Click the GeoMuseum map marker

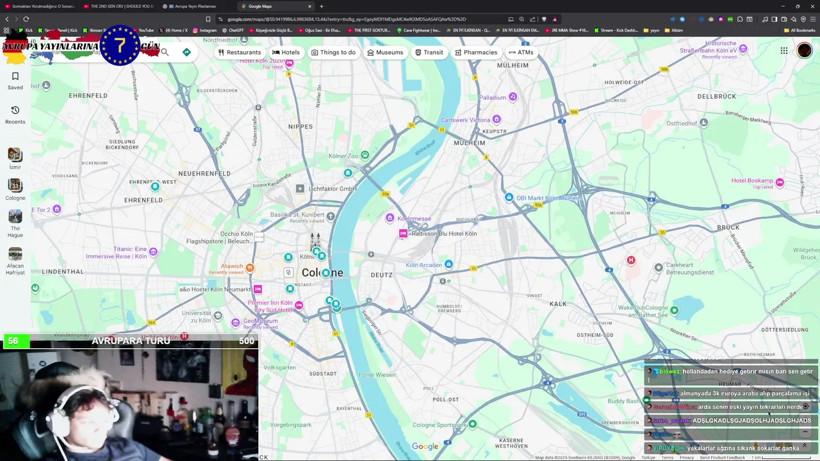point(235,322)
